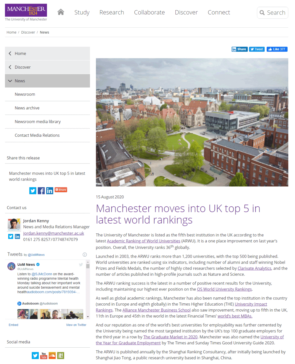Click the tweet feed scrollbar down arrow
This screenshot has height=364, width=295.
[88, 317]
